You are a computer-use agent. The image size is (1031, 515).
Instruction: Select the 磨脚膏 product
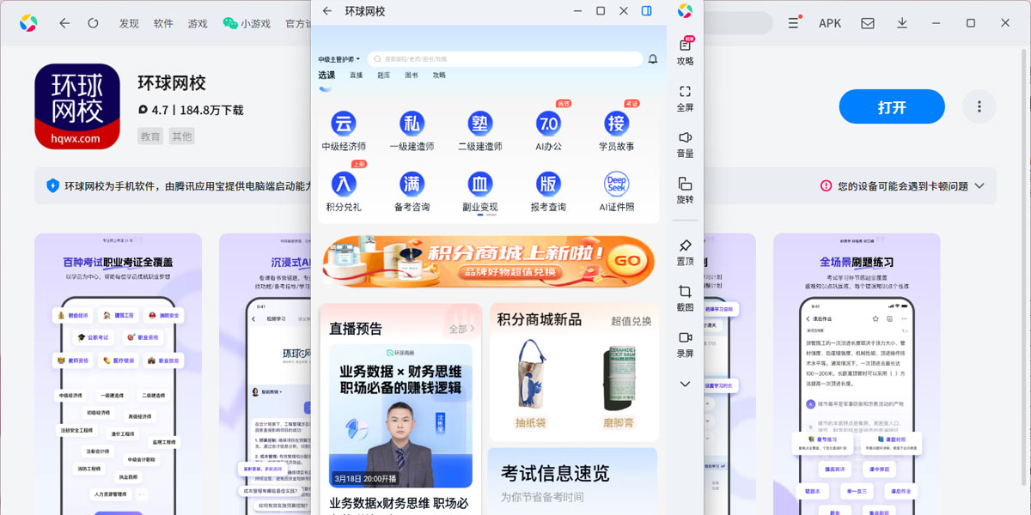pyautogui.click(x=619, y=384)
